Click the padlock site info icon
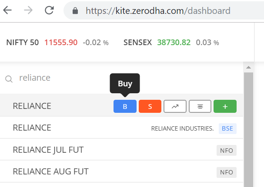Viewport: 264px width, 187px height. [75, 11]
